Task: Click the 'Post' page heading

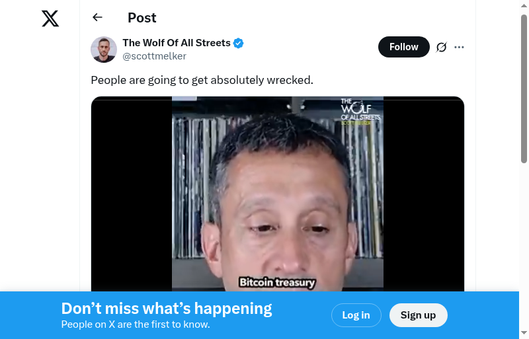Action: [142, 18]
